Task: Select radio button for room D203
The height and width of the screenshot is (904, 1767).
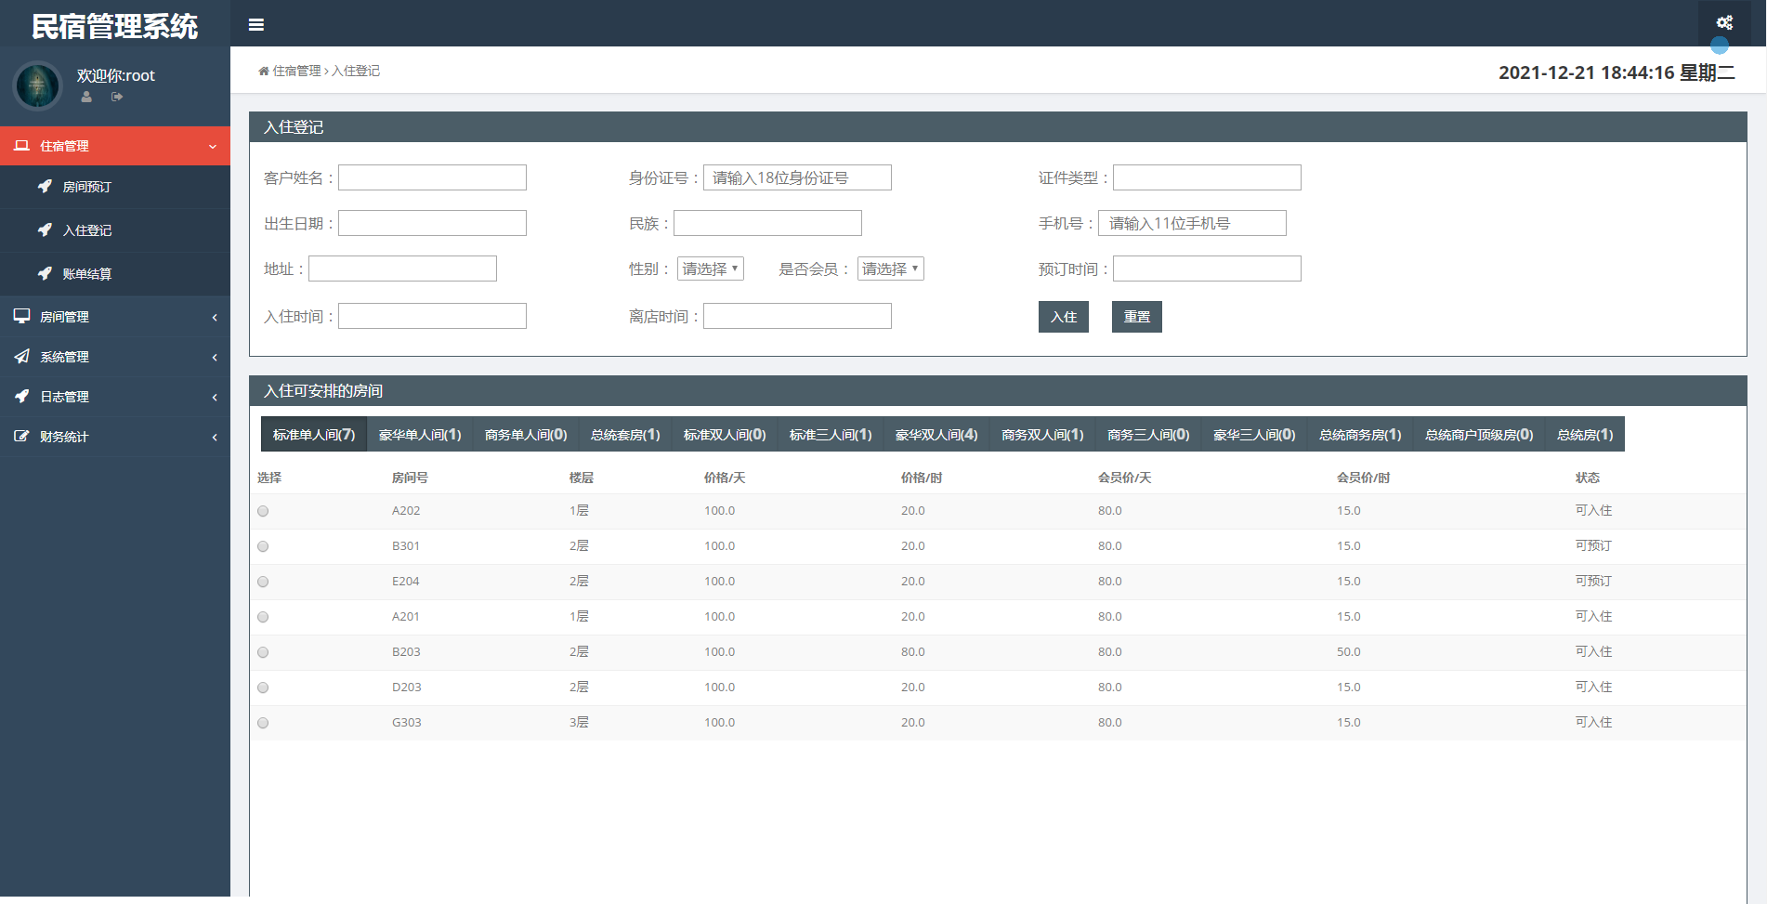Action: coord(263,688)
